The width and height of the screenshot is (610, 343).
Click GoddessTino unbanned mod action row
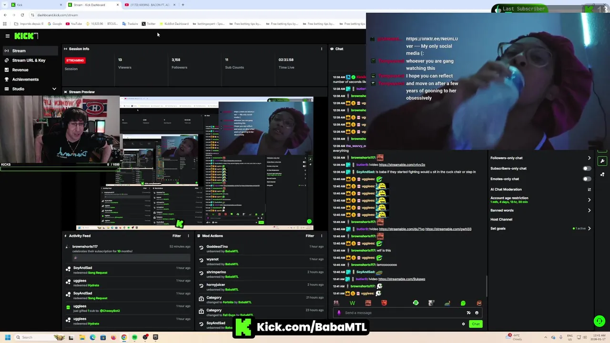coord(262,249)
